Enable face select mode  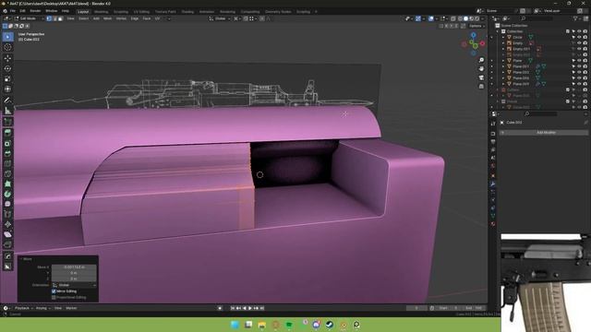[x=60, y=18]
